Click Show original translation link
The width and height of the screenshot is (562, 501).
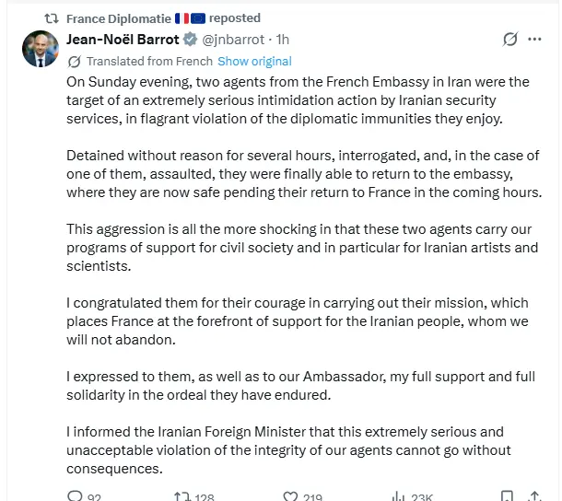click(x=254, y=62)
